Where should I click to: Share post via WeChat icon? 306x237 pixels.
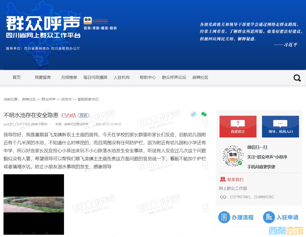[x=204, y=114]
